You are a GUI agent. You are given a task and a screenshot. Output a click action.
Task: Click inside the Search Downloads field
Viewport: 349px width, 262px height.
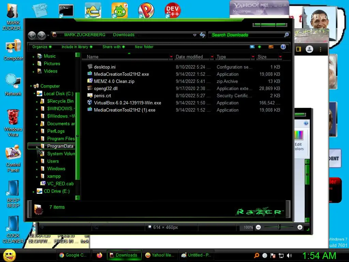pos(246,35)
